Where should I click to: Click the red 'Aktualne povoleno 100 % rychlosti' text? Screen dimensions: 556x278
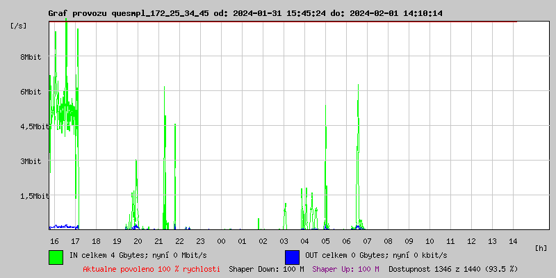pos(152,268)
